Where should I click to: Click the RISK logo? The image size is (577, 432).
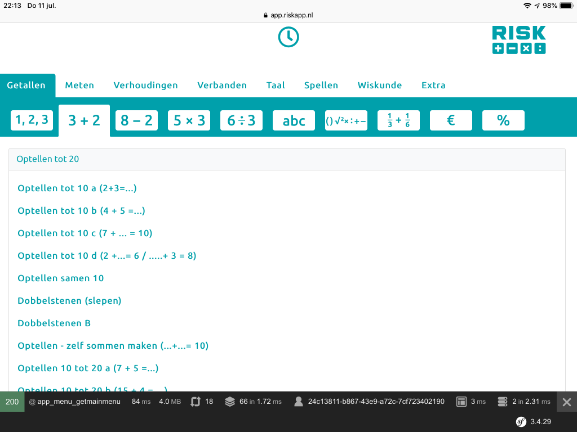coord(518,40)
